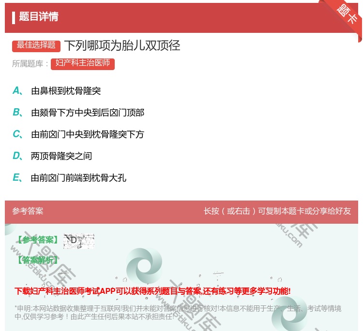The height and width of the screenshot is (331, 363).
Task: Select option E 由前囟门前端到枕骨大孔
Action: [69, 178]
